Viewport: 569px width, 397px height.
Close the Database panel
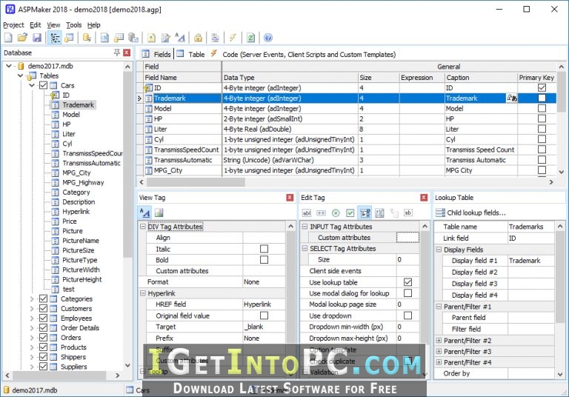127,53
